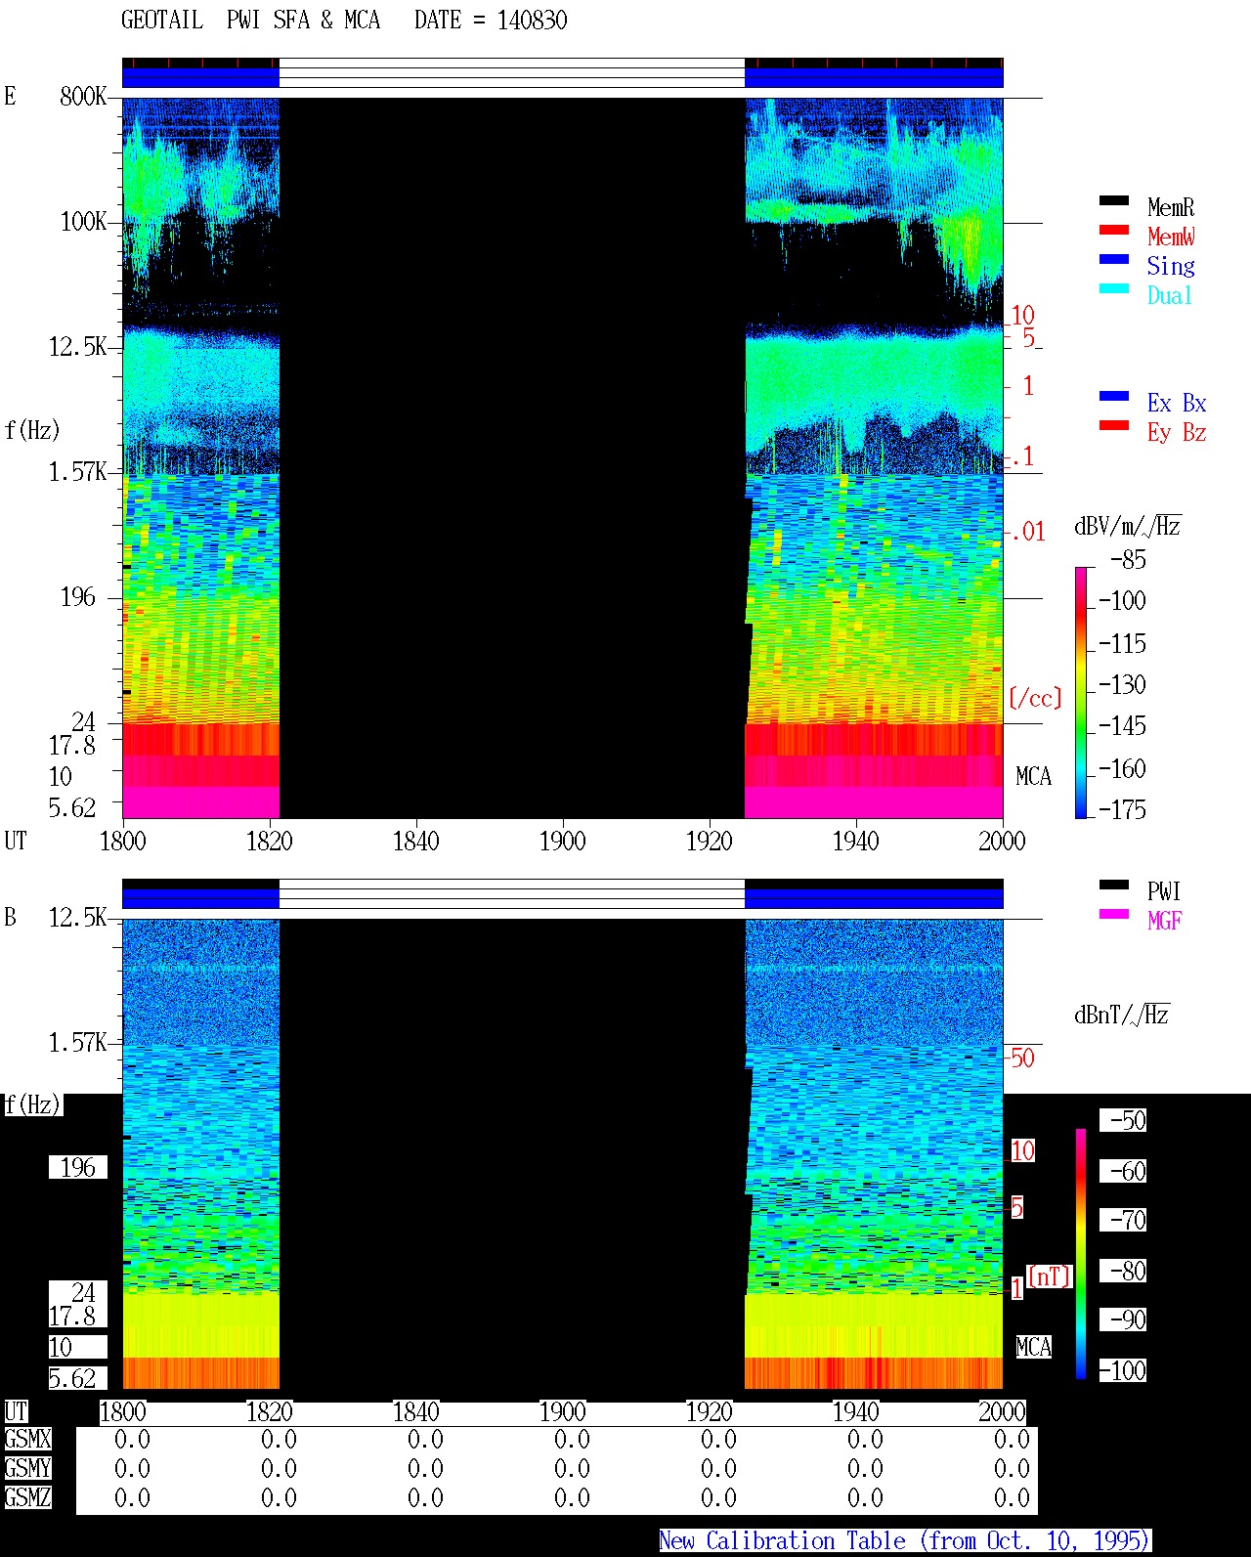Open the New Calibration Table note
This screenshot has height=1557, width=1251.
click(905, 1541)
